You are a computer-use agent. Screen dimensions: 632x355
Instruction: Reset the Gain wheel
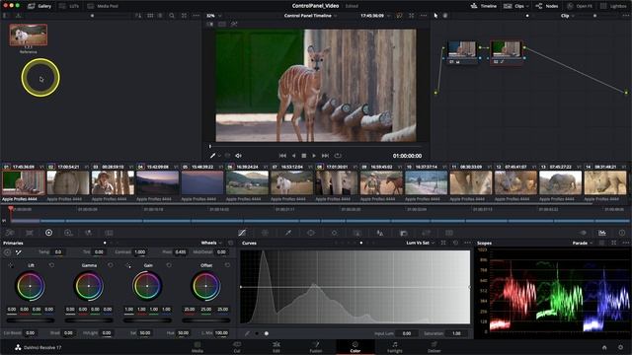click(169, 265)
